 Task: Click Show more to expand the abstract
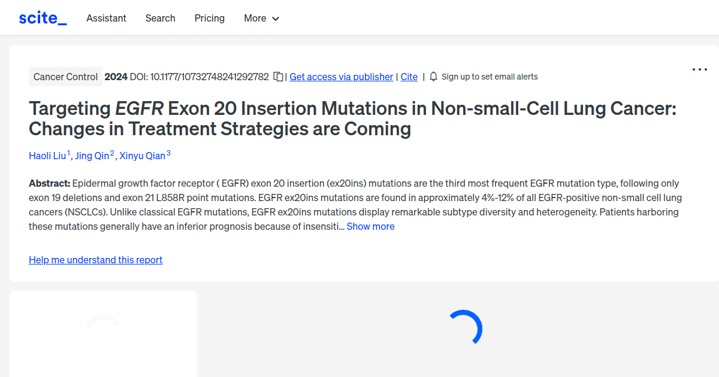click(370, 226)
